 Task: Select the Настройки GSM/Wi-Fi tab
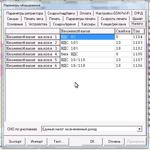pyautogui.click(x=113, y=13)
